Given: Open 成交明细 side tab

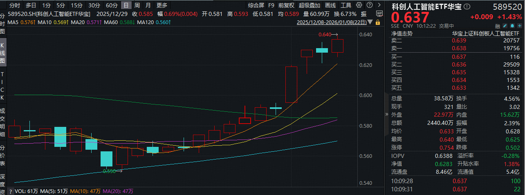Looking at the screenshot, I should (2, 122).
